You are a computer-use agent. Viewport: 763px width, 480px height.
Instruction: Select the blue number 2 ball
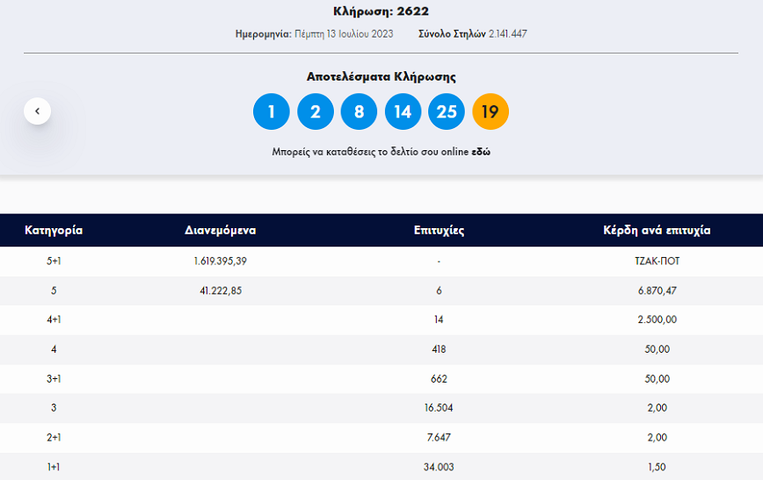(x=316, y=111)
